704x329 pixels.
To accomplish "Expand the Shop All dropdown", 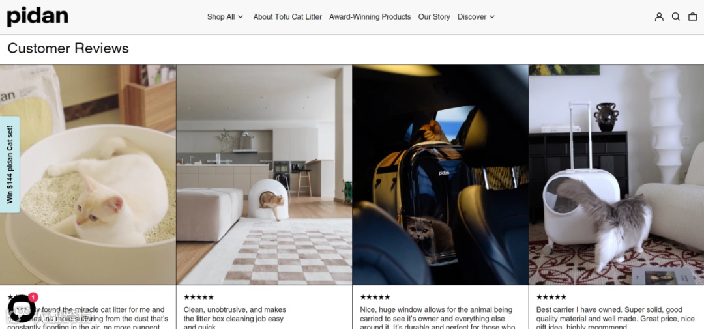I will (x=225, y=16).
